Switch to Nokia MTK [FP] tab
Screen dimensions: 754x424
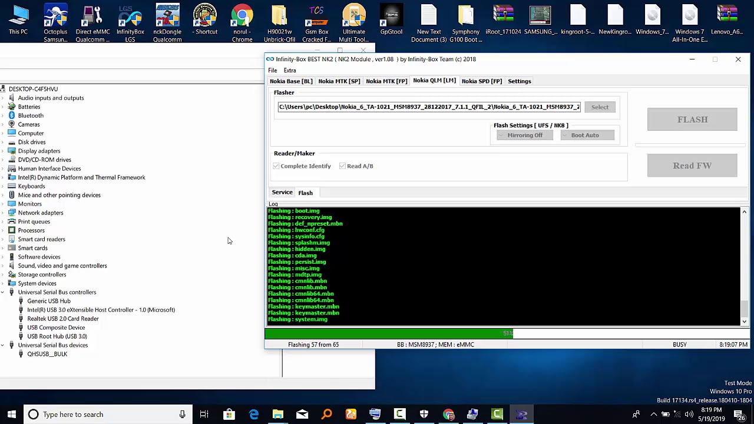coord(386,81)
